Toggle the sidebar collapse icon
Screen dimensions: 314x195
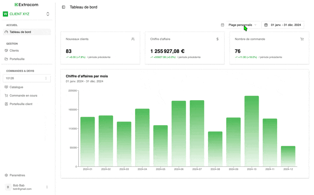click(64, 7)
